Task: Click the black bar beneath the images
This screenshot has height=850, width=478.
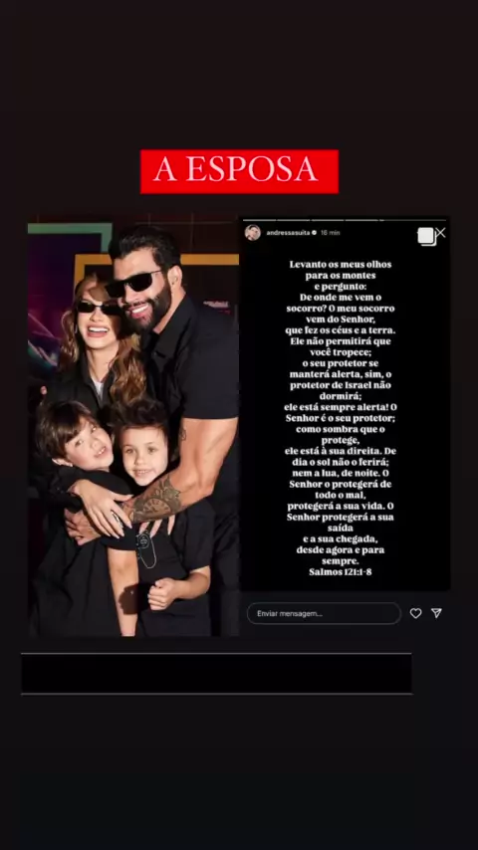Action: pyautogui.click(x=216, y=673)
